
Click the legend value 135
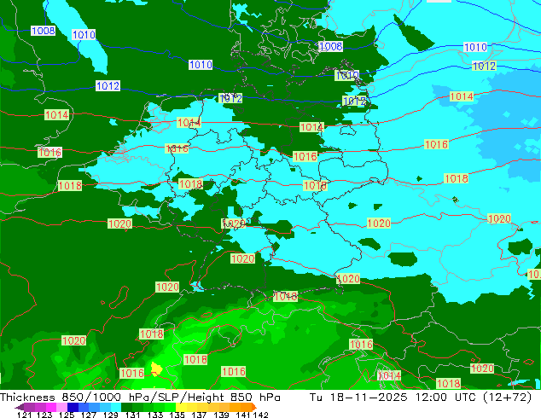pos(177,415)
